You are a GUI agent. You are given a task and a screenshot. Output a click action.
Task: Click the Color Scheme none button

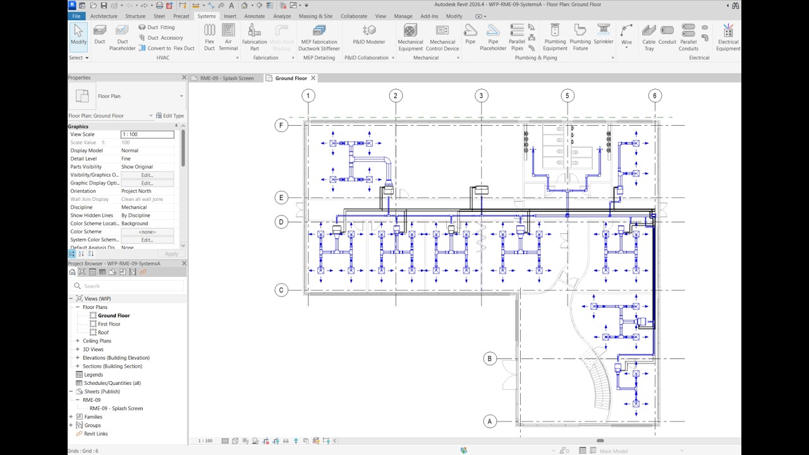[147, 232]
